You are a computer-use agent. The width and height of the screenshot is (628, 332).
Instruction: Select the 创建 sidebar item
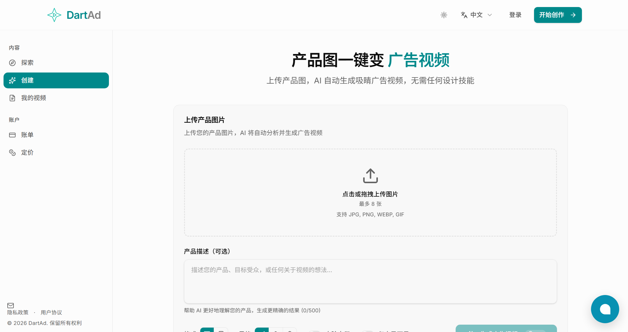[56, 80]
